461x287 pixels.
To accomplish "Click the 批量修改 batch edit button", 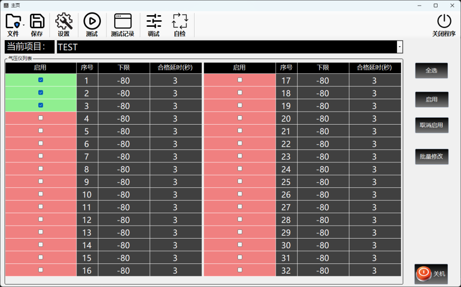I will click(431, 156).
